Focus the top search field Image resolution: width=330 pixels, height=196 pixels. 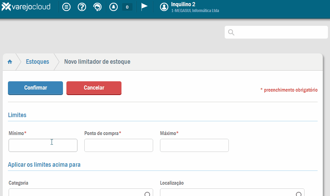[x=280, y=32]
